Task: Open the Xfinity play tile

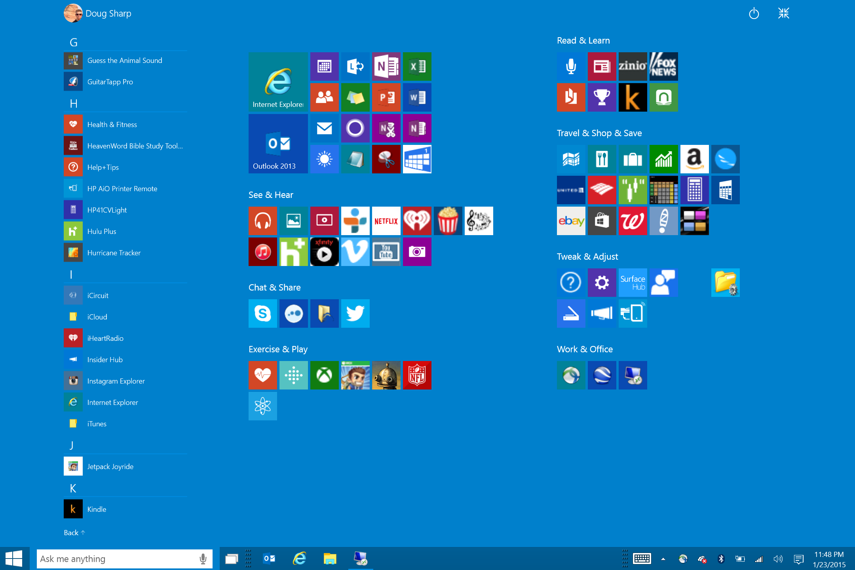Action: [325, 252]
